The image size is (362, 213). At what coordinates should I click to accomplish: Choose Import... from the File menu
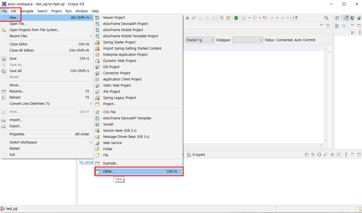coord(47,120)
